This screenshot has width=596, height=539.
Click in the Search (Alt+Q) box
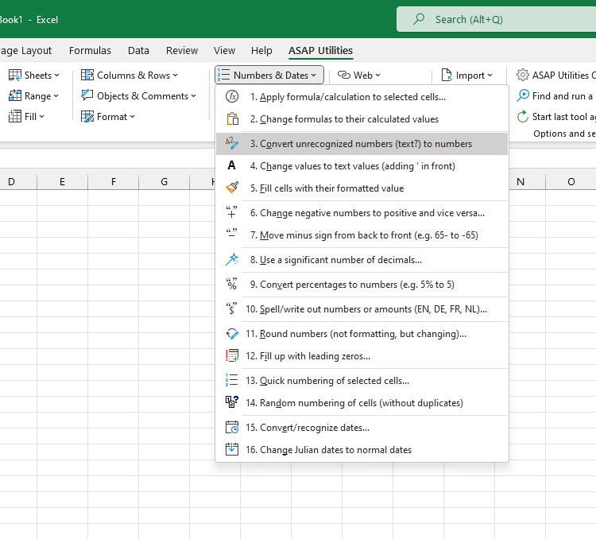coord(497,19)
